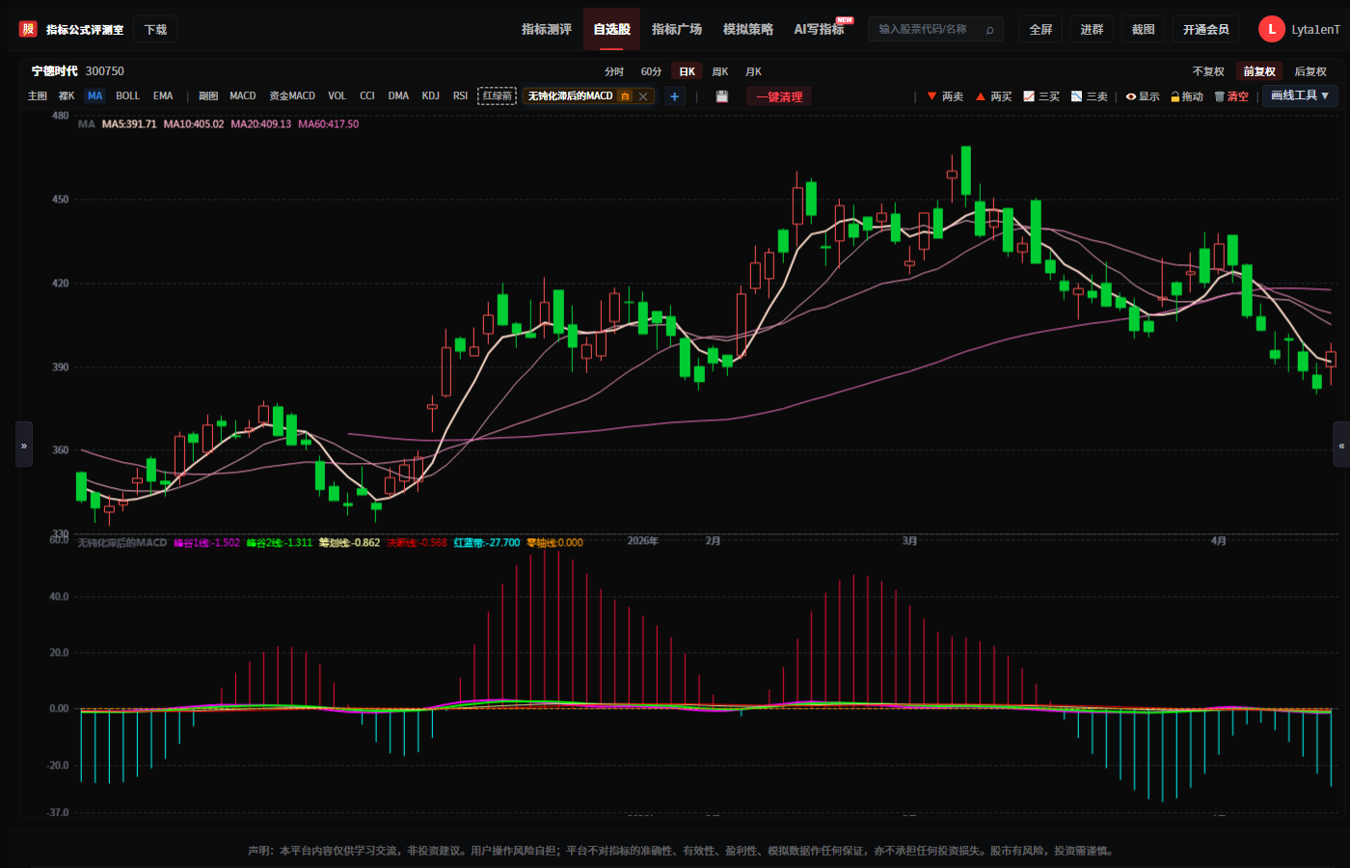Image resolution: width=1350 pixels, height=868 pixels.
Task: Select the 后复权 option
Action: pos(1310,71)
